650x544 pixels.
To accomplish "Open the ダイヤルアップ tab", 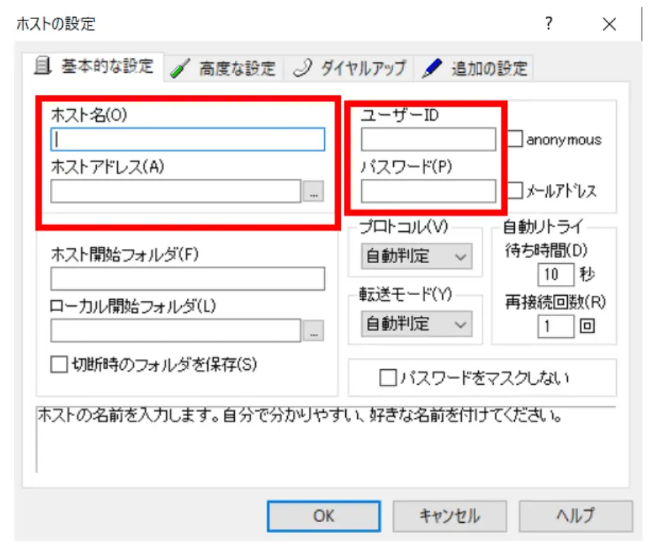I will click(x=349, y=69).
